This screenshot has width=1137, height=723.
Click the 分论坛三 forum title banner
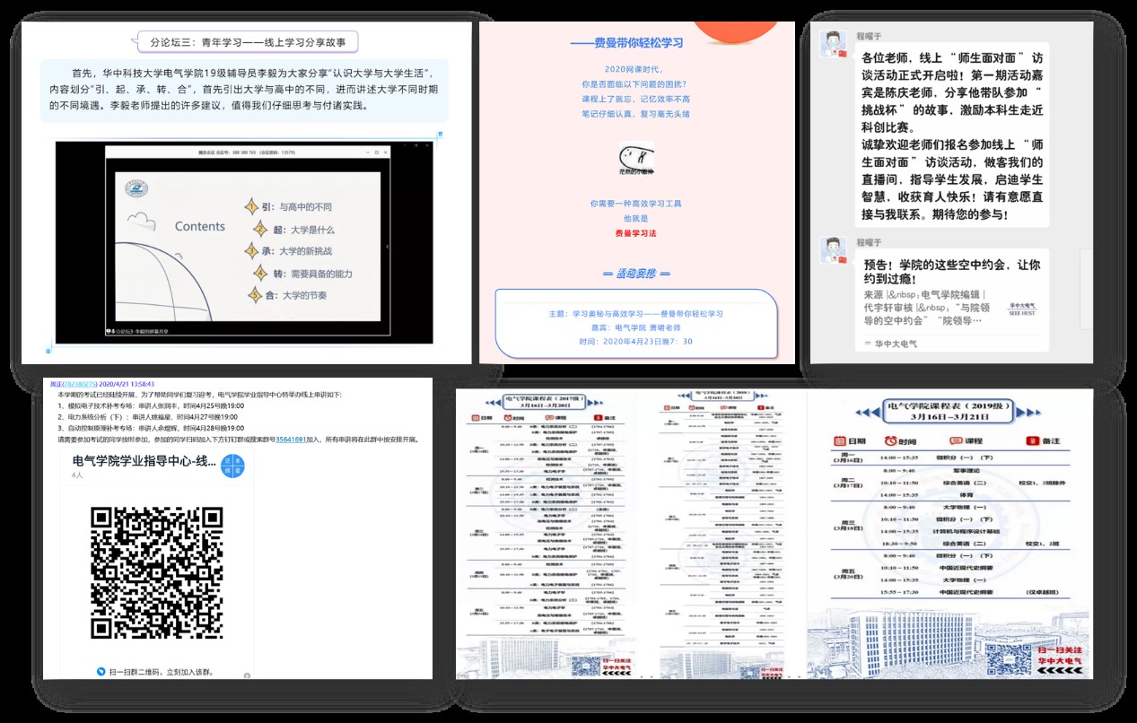coord(246,41)
